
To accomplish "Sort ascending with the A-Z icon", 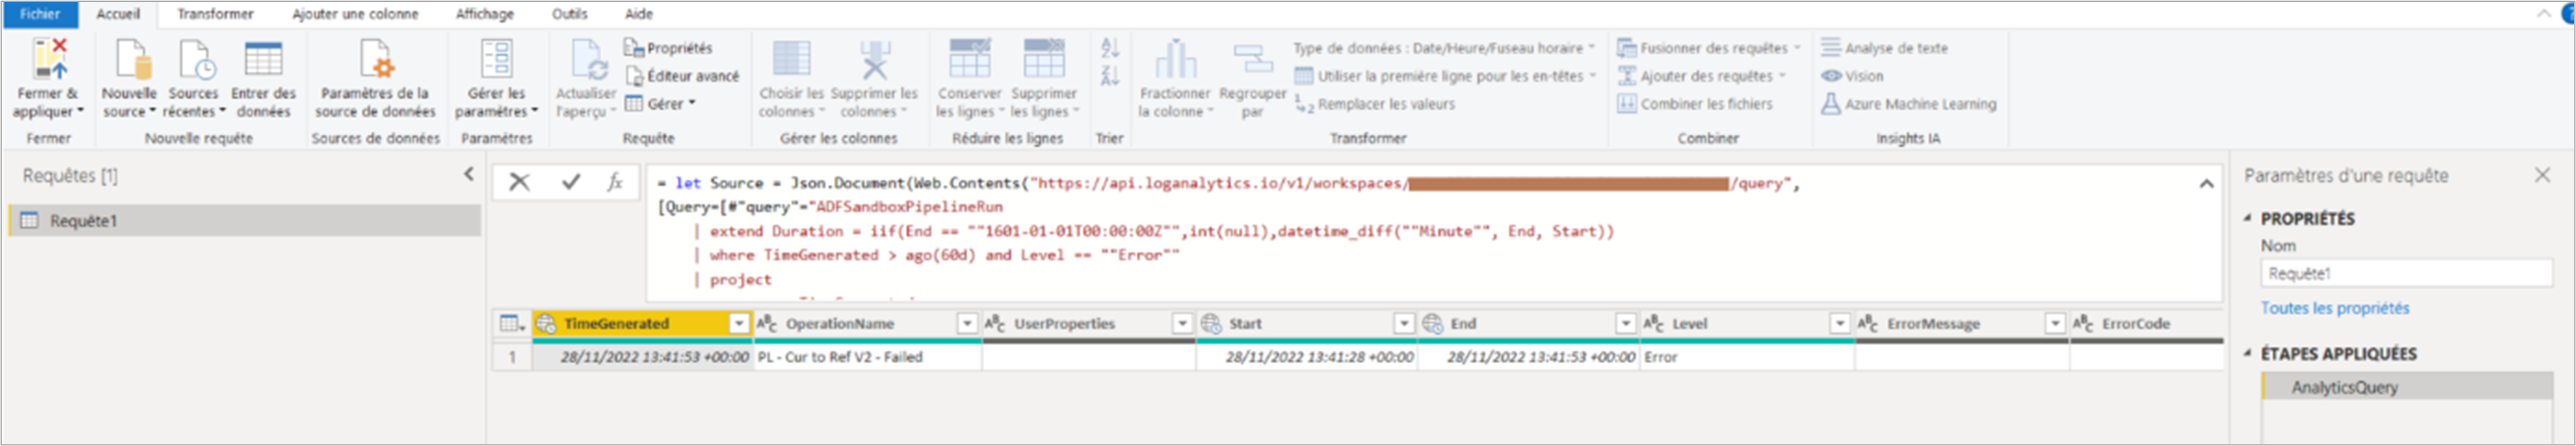I will click(1110, 47).
